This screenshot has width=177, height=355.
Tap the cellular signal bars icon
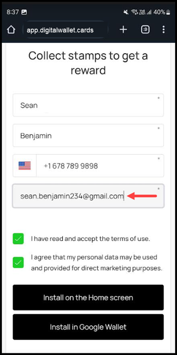coord(149,12)
